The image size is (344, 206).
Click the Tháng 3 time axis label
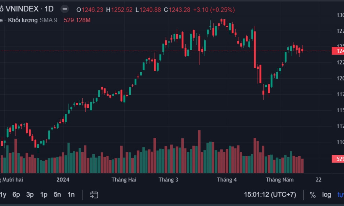[168, 180]
